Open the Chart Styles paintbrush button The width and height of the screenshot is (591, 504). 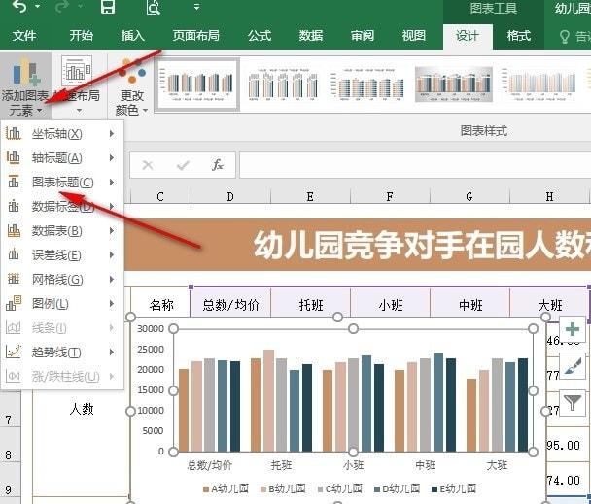pos(573,366)
